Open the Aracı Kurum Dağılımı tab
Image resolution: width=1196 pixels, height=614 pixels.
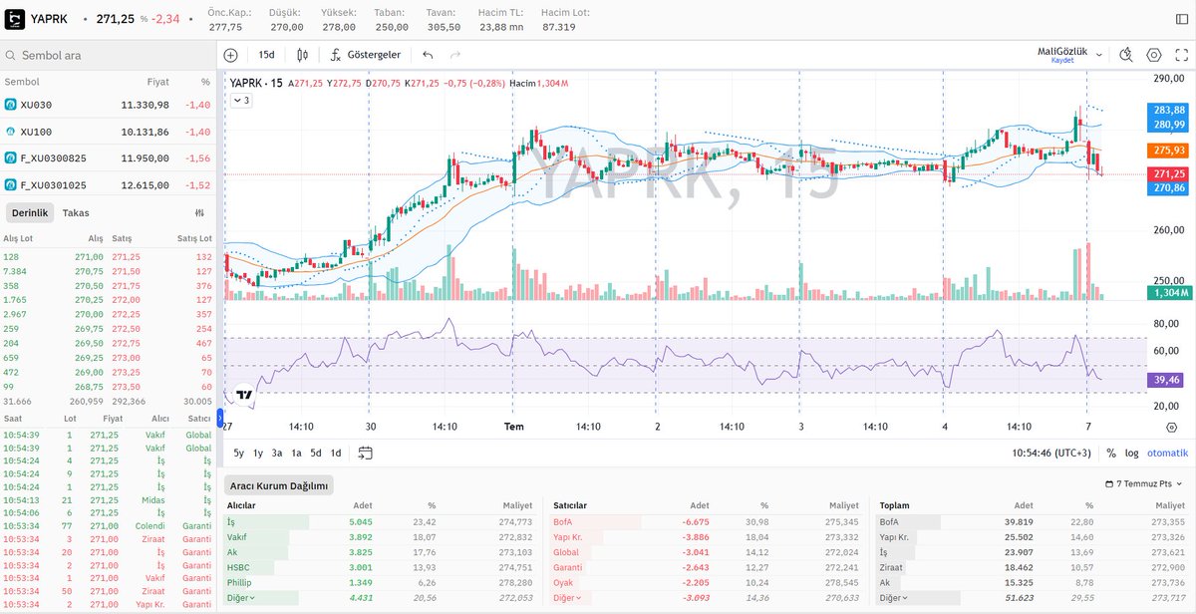pyautogui.click(x=278, y=485)
